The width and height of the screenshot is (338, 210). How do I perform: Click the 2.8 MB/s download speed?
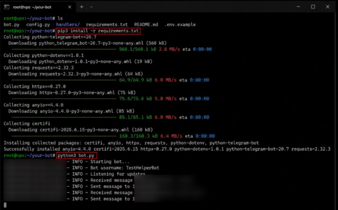(169, 49)
